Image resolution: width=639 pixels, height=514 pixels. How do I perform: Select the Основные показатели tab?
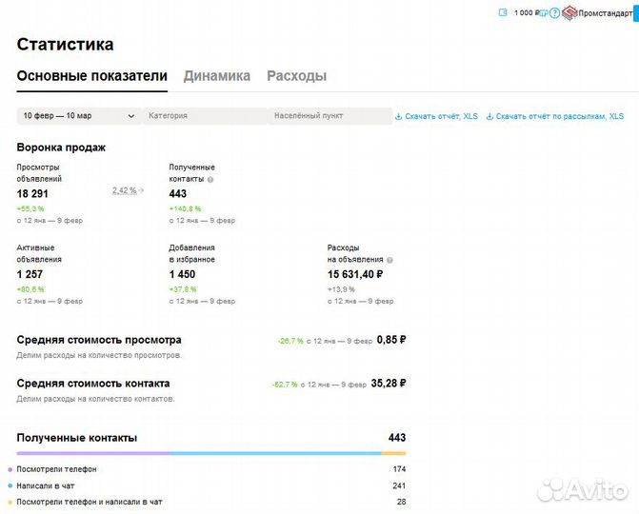[x=92, y=76]
